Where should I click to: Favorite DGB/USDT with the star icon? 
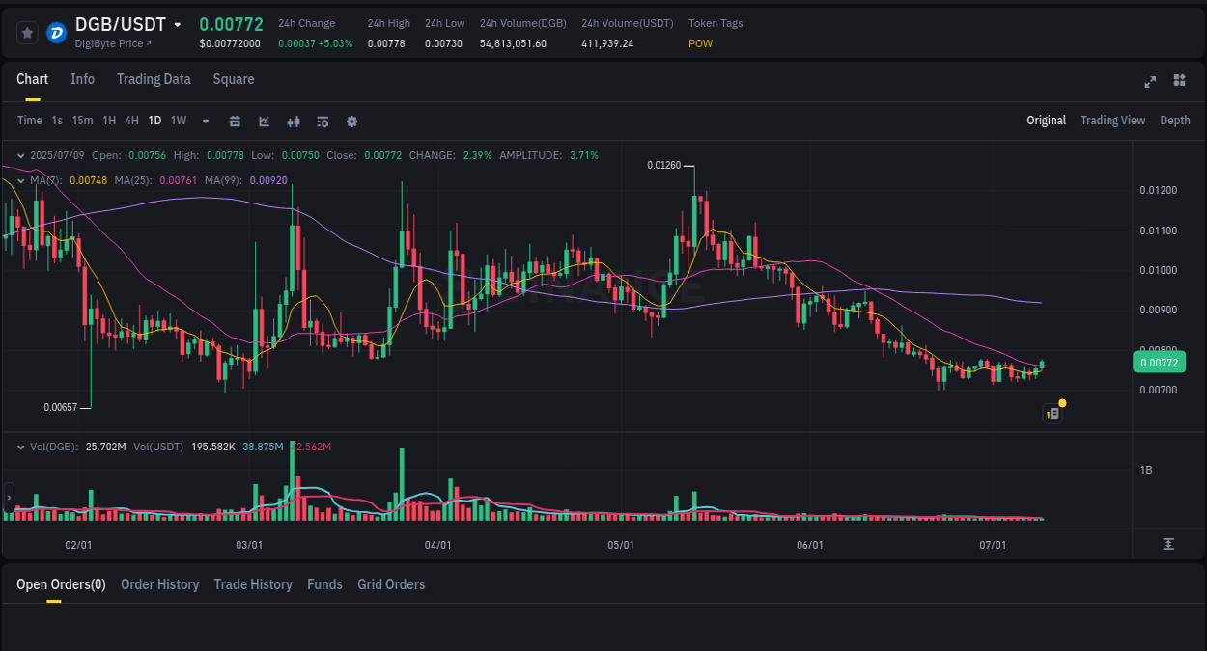coord(26,32)
